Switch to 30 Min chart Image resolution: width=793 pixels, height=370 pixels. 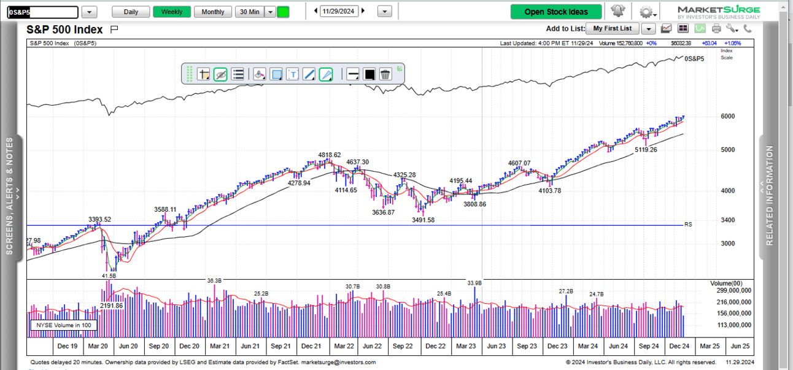point(249,12)
